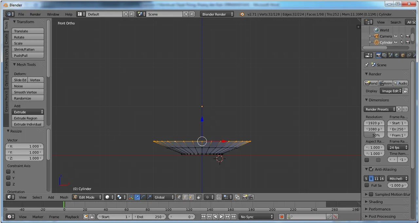Image resolution: width=419 pixels, height=223 pixels.
Task: Toggle limit selection to visible
Action: (199, 197)
